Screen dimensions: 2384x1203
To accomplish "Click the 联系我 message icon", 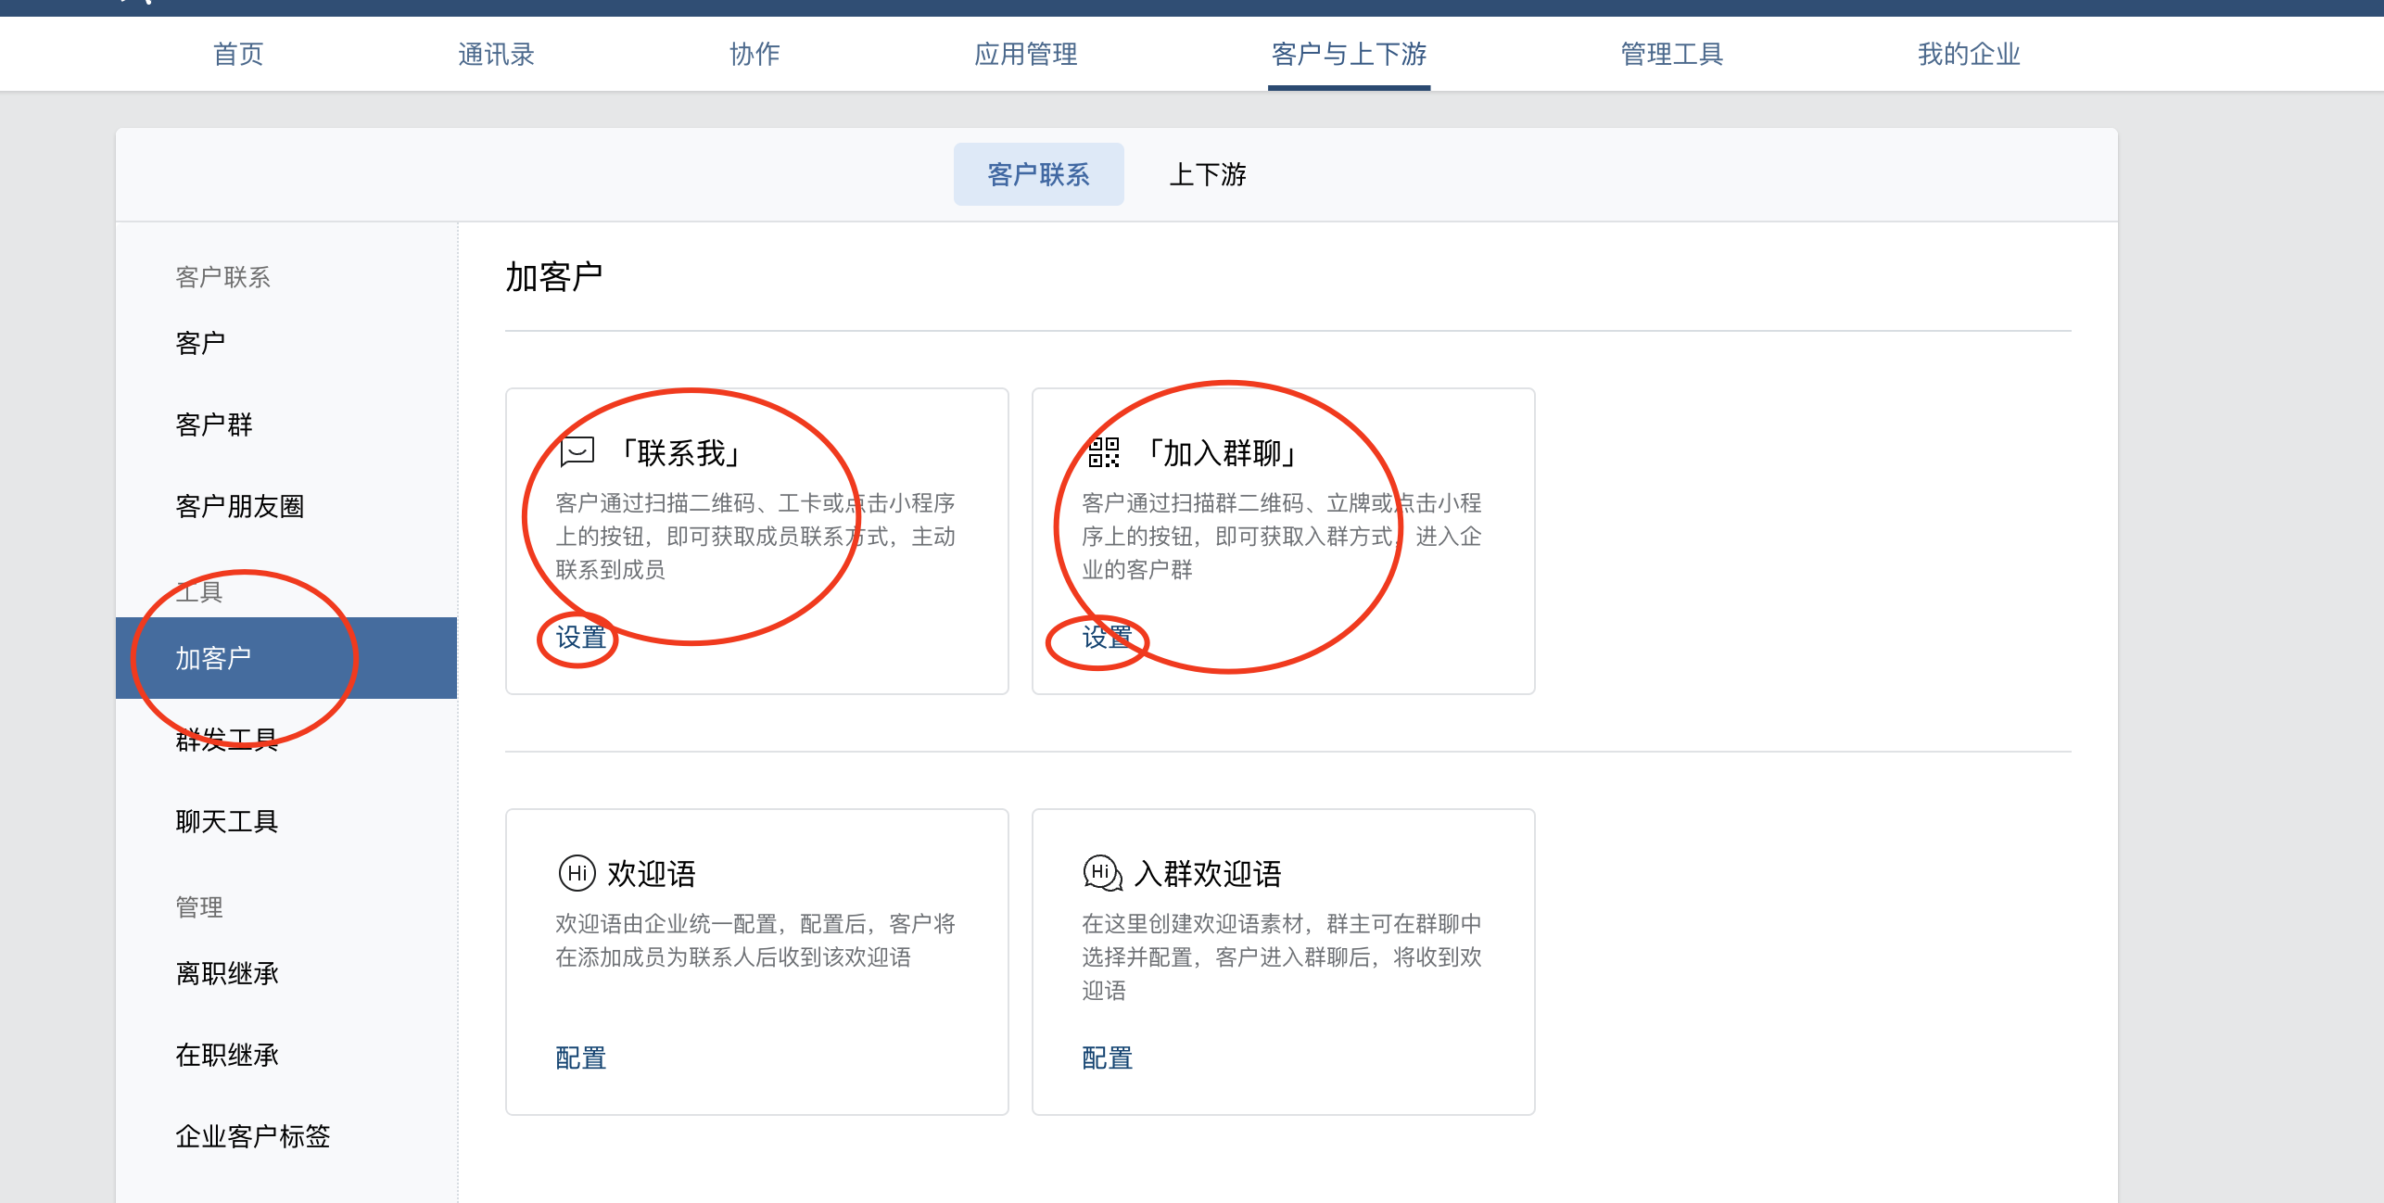I will coord(577,452).
